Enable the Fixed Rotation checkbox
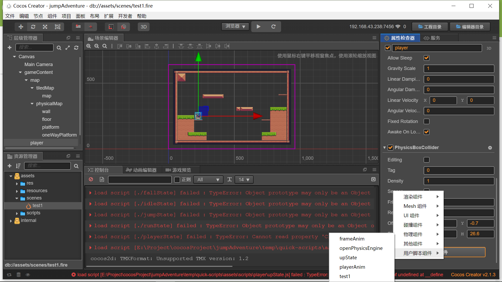 pyautogui.click(x=426, y=121)
